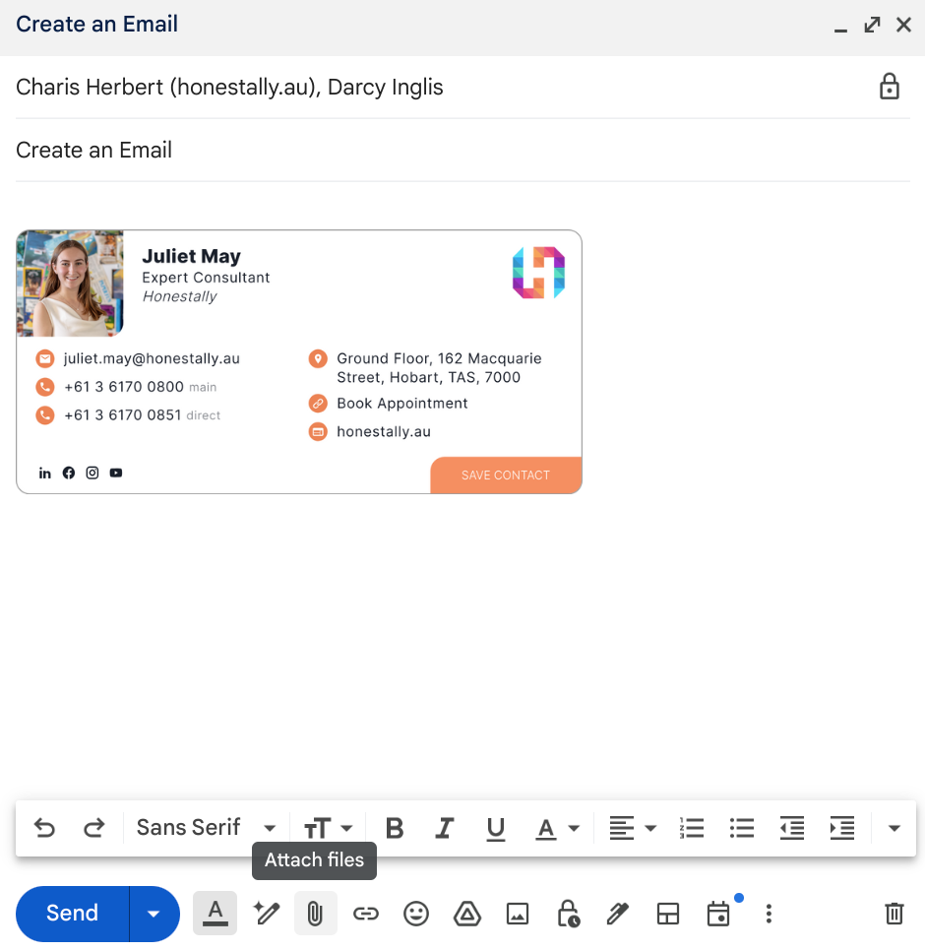Toggle the formatting options toolbar button
Image resolution: width=925 pixels, height=951 pixels.
point(216,914)
